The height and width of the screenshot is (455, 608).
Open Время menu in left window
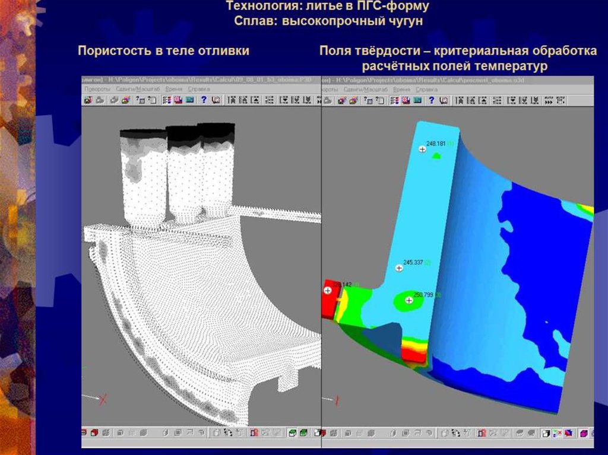click(173, 89)
